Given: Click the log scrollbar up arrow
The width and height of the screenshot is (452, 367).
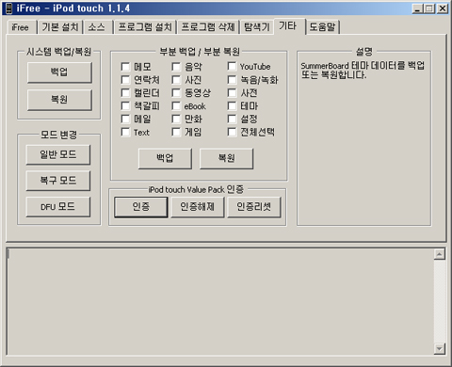Looking at the screenshot, I should coord(440,254).
